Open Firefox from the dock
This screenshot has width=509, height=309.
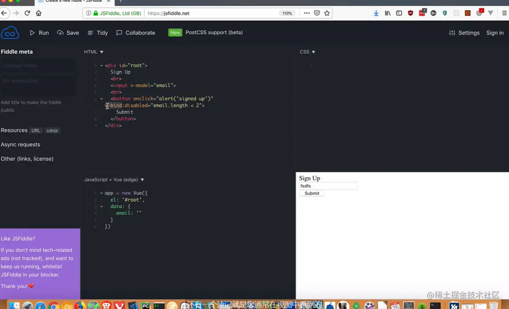[x=80, y=306]
